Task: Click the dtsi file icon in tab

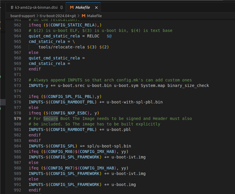Action: 12,8
